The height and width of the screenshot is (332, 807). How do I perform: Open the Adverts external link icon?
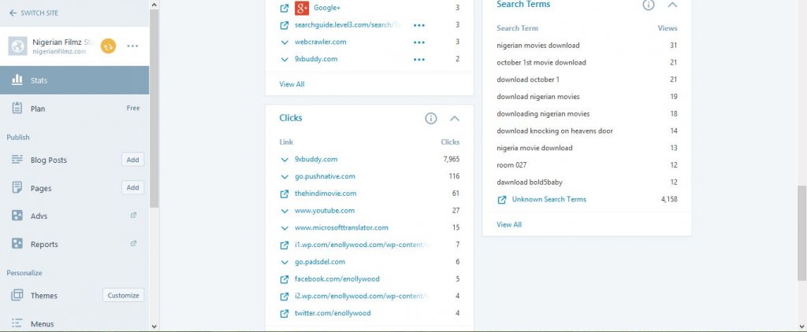pos(132,215)
